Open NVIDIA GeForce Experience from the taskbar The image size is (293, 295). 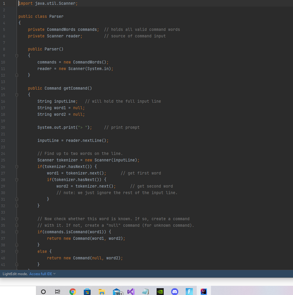point(160,291)
